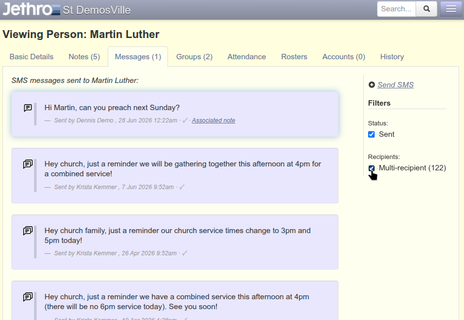The image size is (464, 320).
Task: Click 'Hi Martin, can you preach next Sunday?' text
Action: pyautogui.click(x=112, y=108)
